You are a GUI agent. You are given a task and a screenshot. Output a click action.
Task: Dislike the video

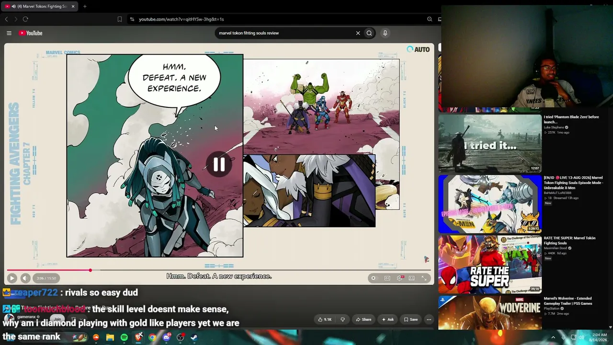[x=342, y=320]
